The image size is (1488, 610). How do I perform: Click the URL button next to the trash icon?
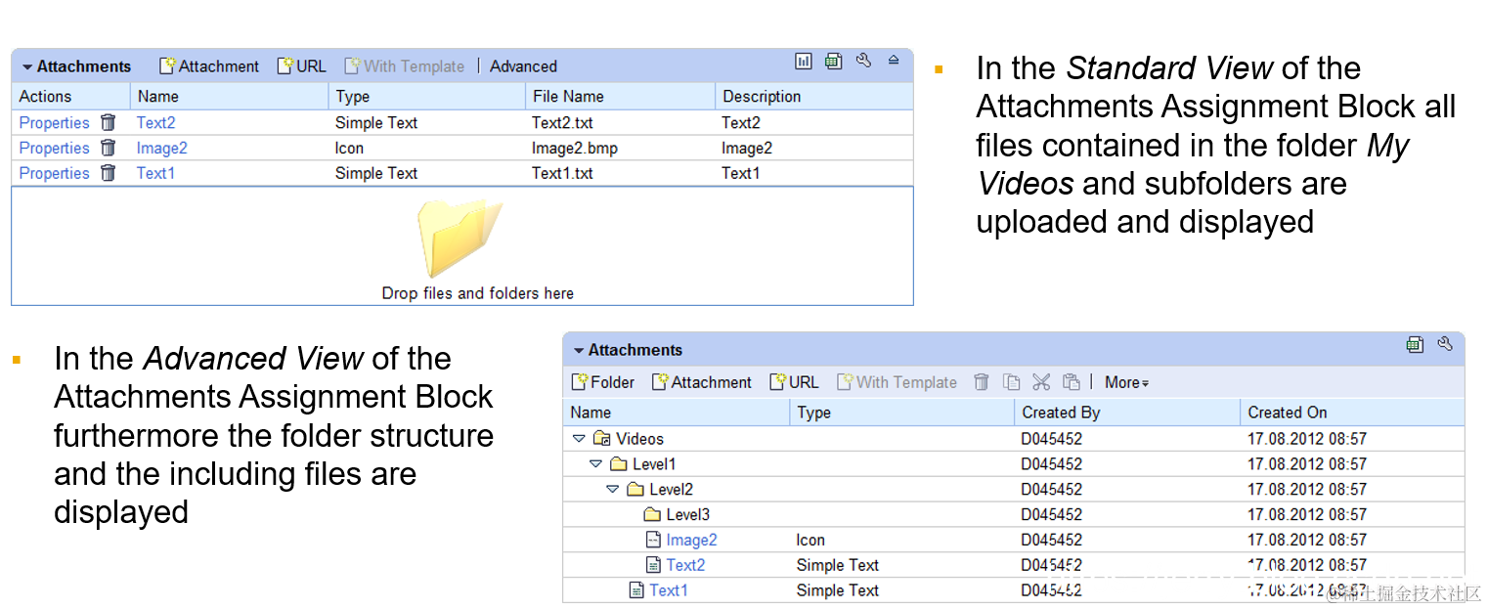(x=795, y=382)
